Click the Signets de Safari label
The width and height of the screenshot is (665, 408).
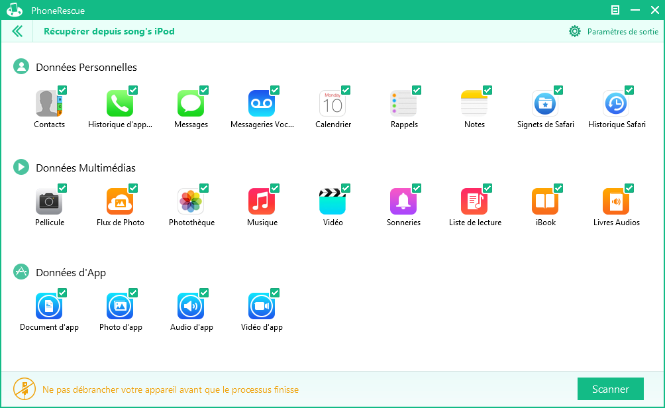pos(545,125)
